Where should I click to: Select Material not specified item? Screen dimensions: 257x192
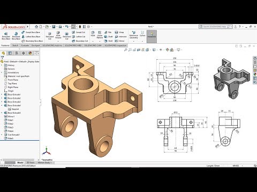17,76
